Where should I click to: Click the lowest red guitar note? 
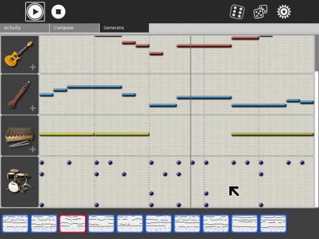click(156, 54)
